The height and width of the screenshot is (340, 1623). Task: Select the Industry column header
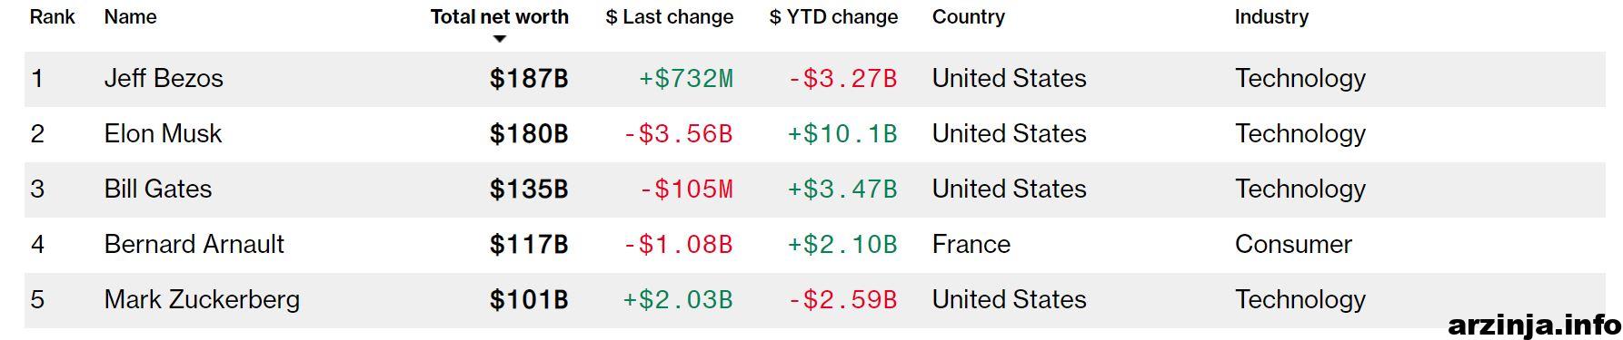tap(1271, 17)
